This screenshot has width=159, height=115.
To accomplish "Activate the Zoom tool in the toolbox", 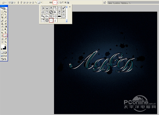I will pos(6,42).
